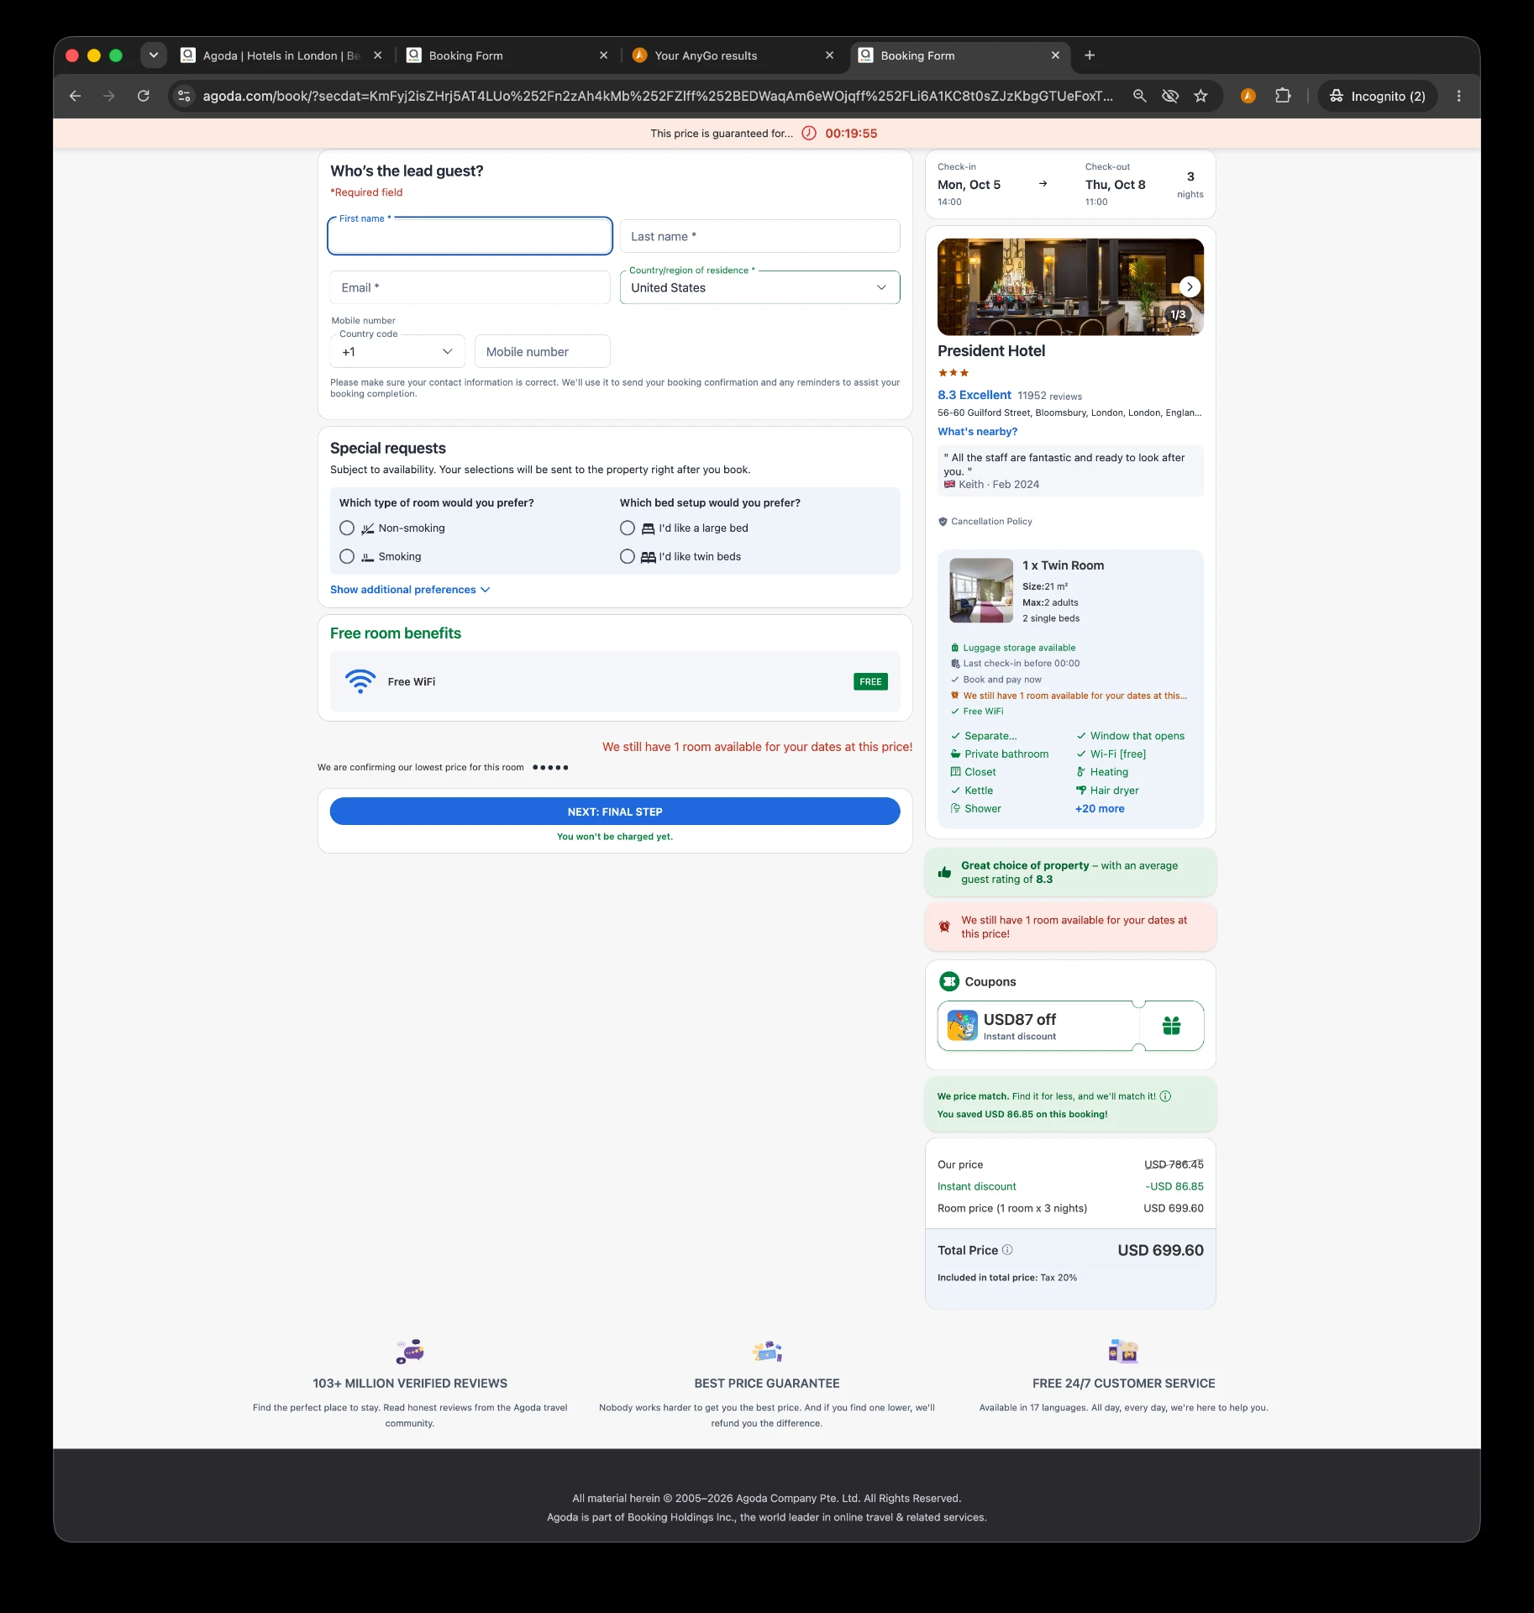Click the Check-out Thu, Oct 8 date

1115,185
